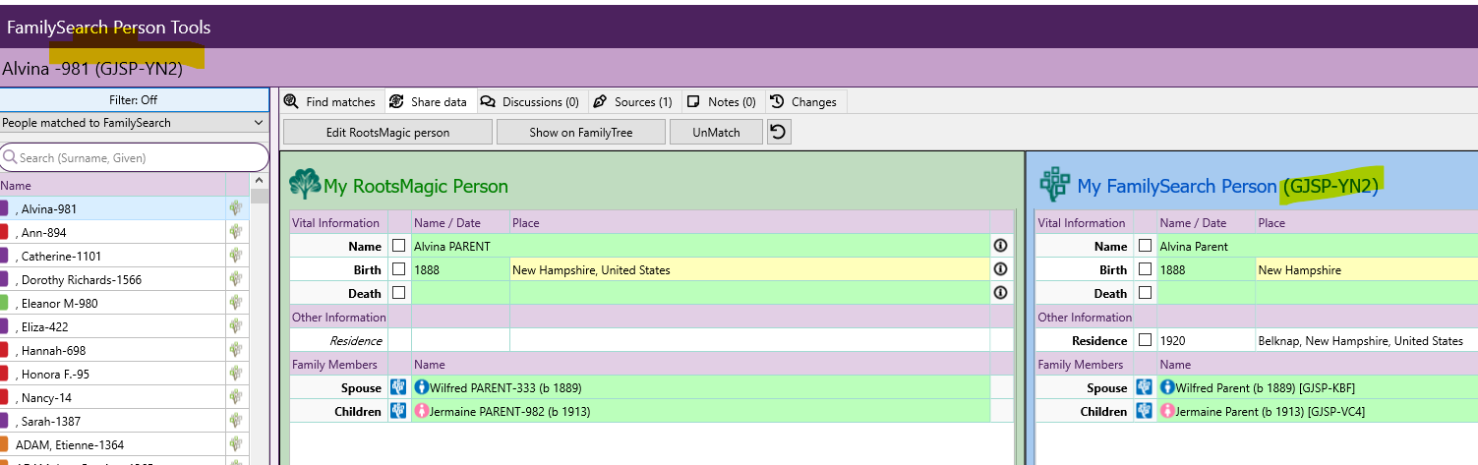Click FamilySearch tree icon next to Eleanor M-980
Viewport: 1478px width, 465px height.
pyautogui.click(x=236, y=303)
